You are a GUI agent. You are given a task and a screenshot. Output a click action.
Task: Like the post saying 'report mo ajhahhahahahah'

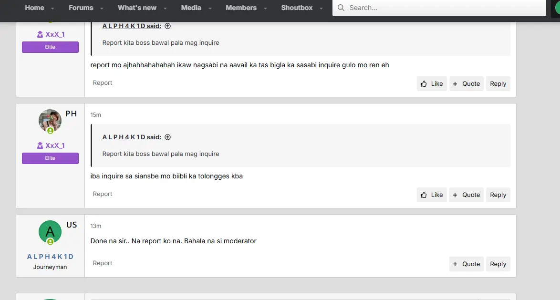click(x=431, y=83)
